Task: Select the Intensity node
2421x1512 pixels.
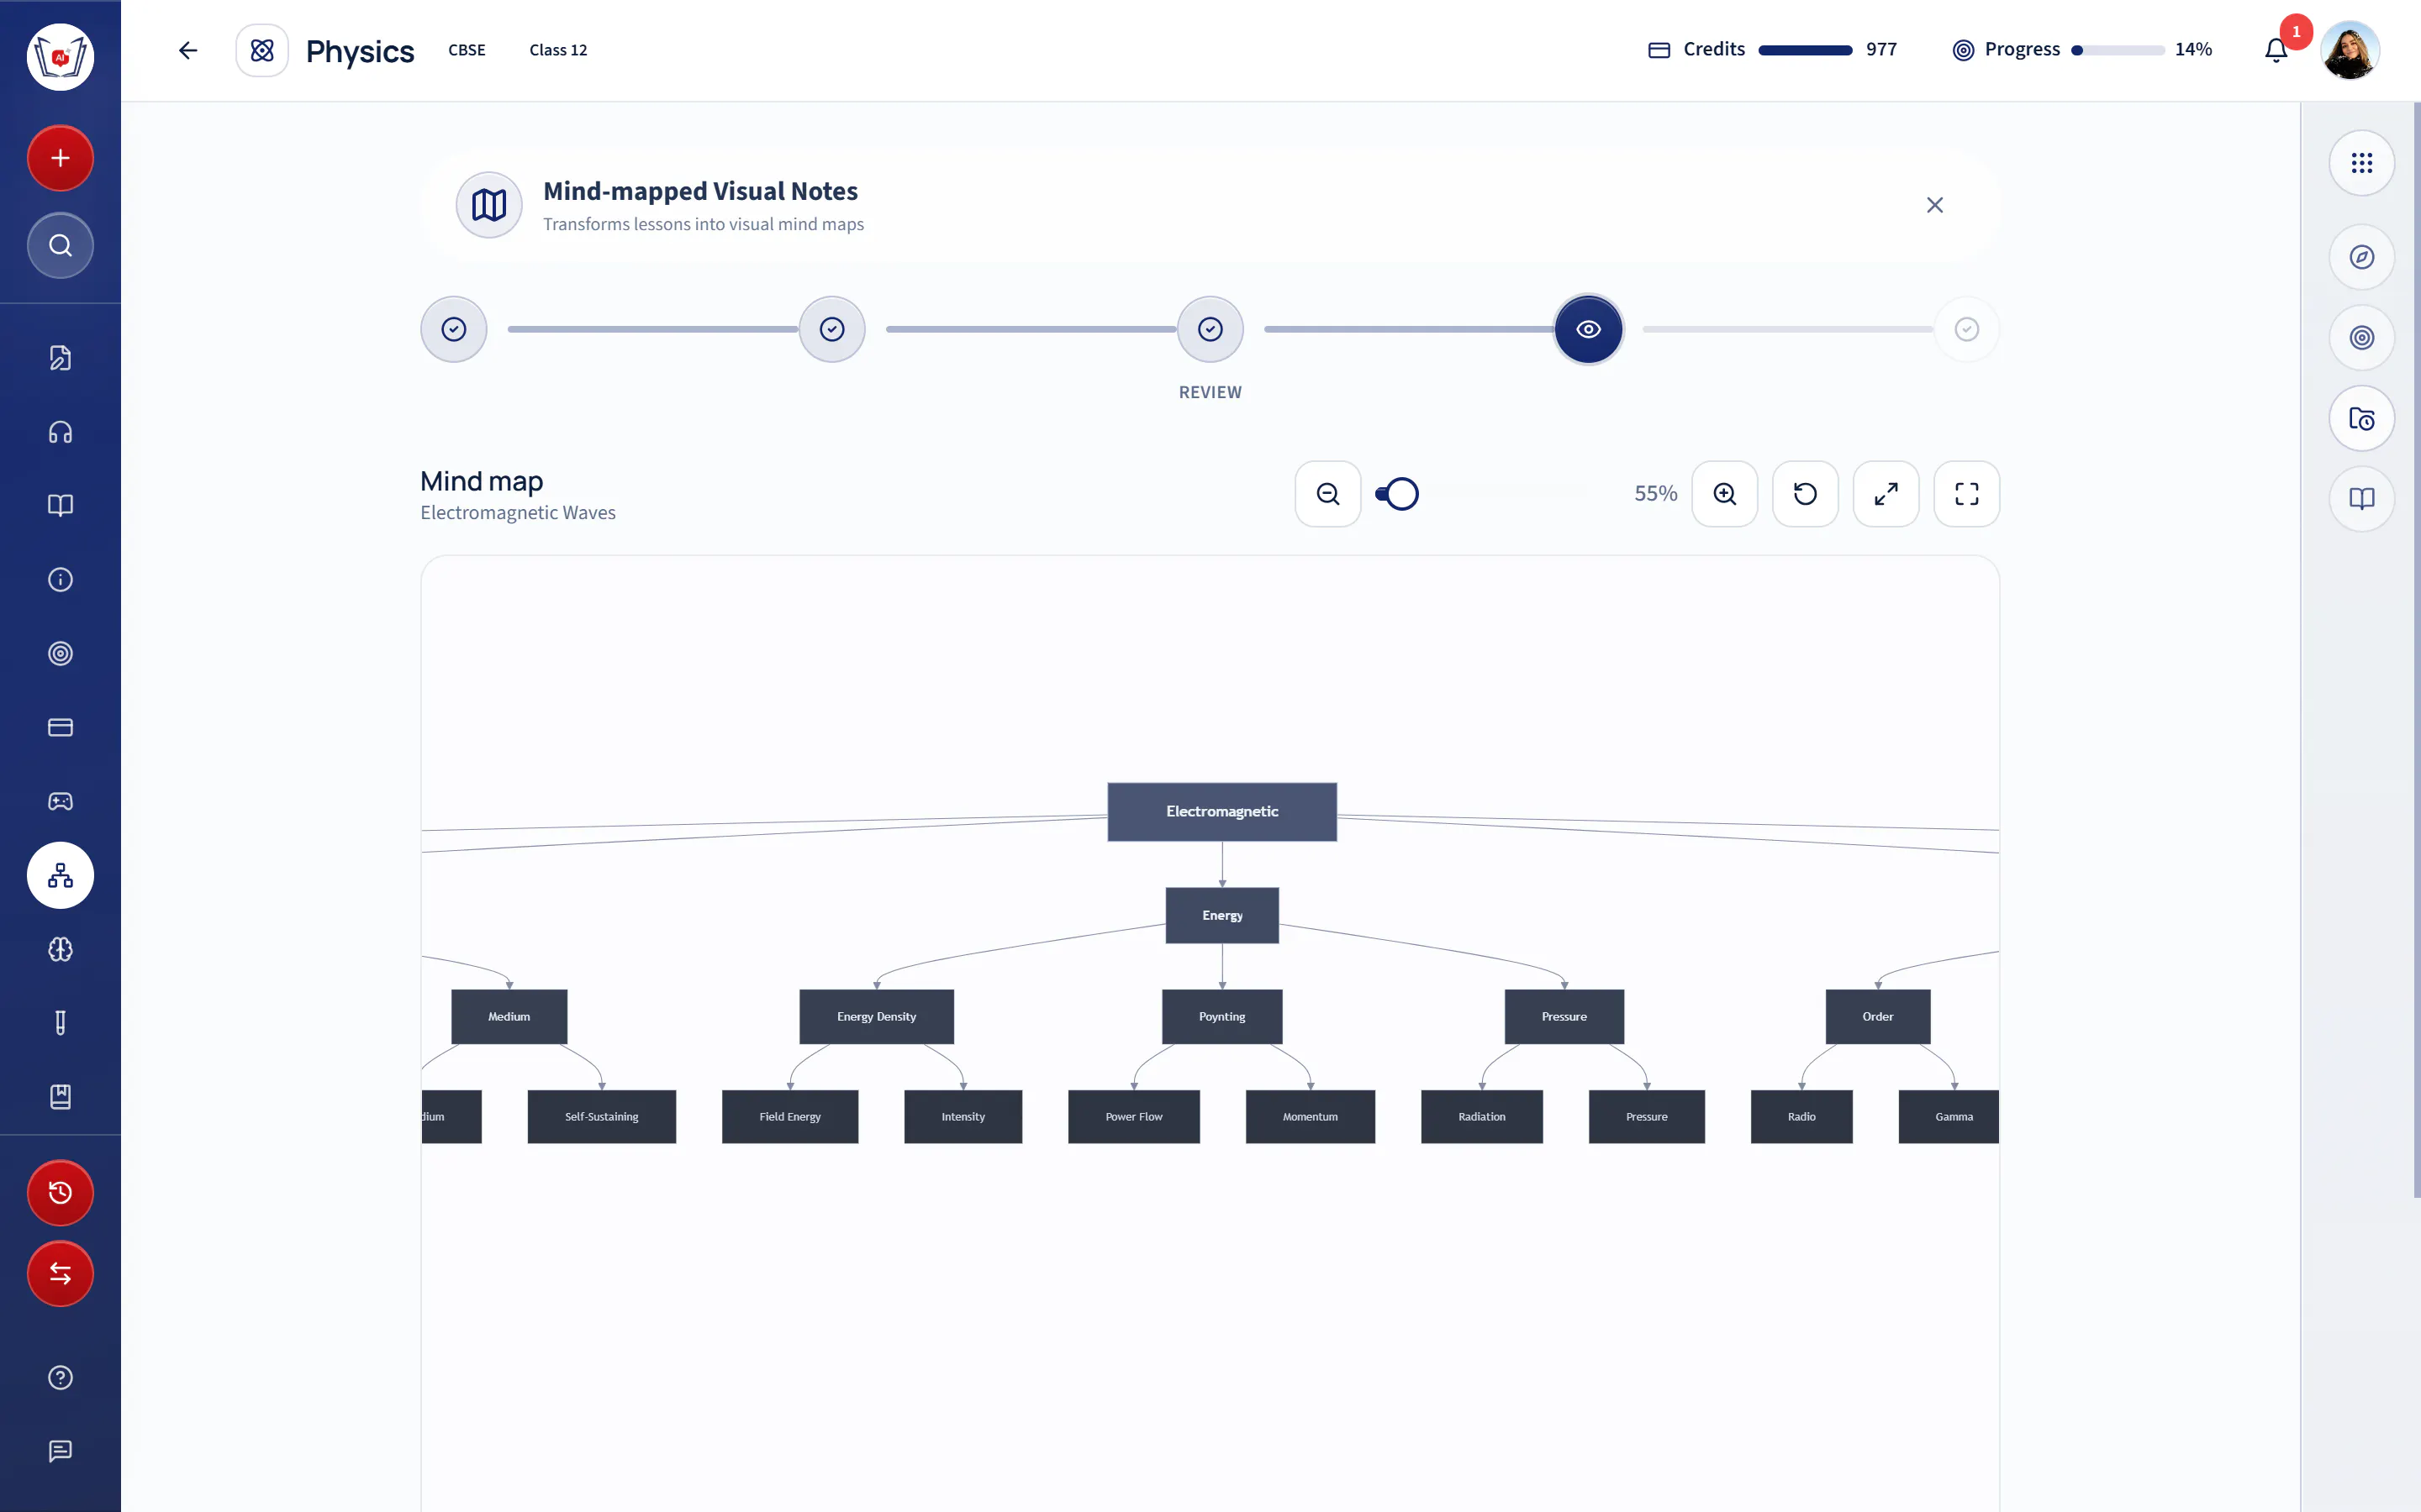Action: click(x=963, y=1117)
